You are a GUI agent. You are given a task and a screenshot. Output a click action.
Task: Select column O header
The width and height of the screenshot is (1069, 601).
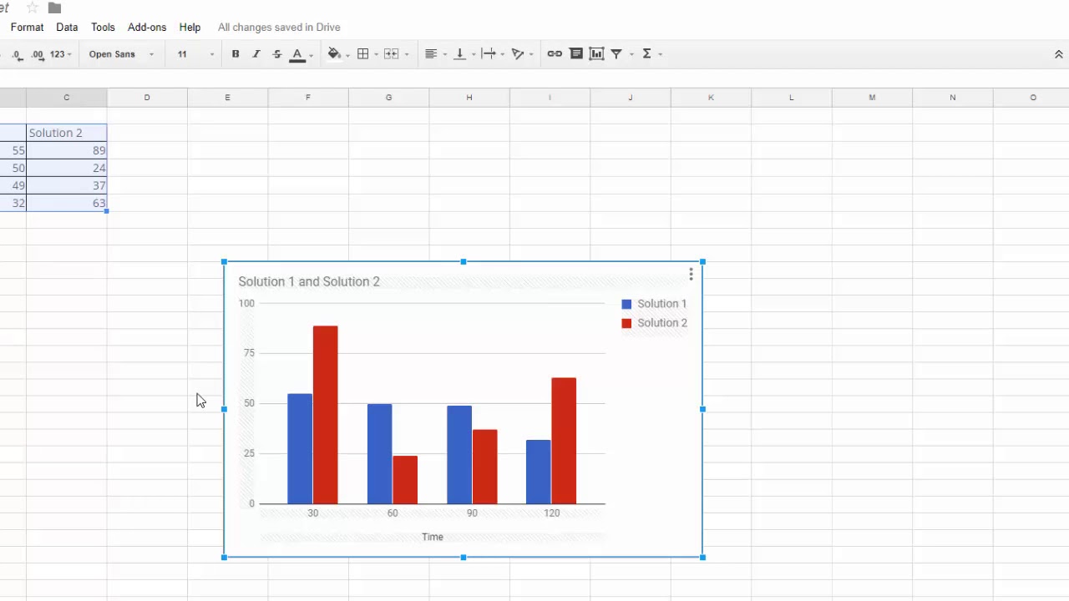pos(1033,98)
